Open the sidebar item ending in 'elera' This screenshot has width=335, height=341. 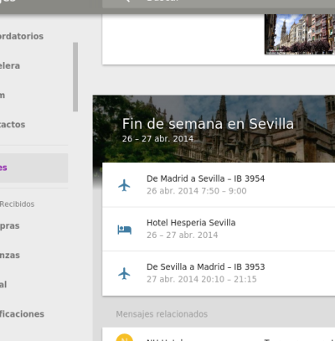[10, 66]
